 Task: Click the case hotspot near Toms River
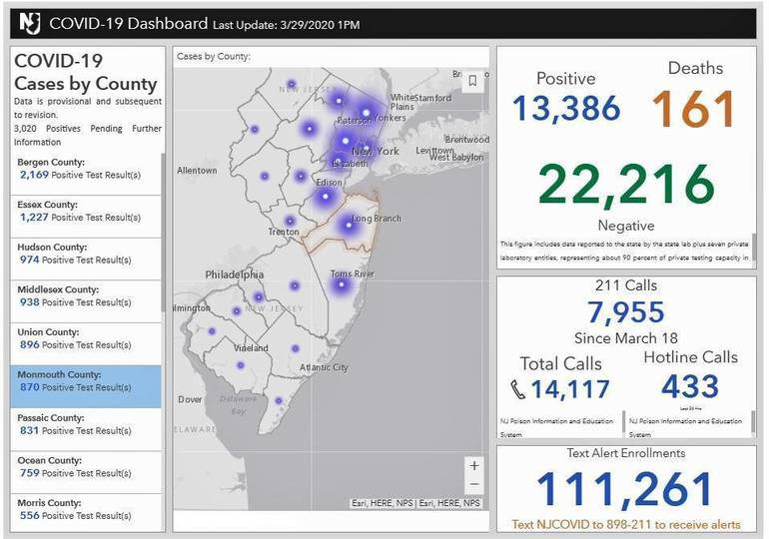coord(342,284)
